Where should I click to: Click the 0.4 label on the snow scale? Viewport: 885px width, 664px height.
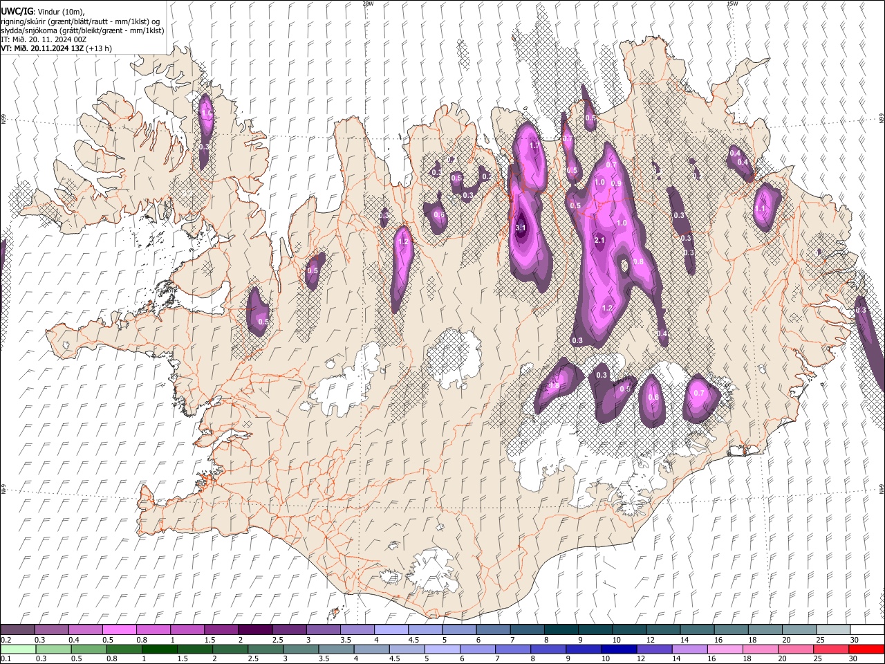point(74,640)
